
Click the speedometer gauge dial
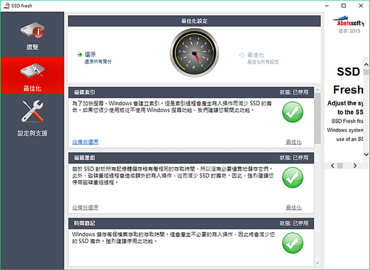pos(194,53)
